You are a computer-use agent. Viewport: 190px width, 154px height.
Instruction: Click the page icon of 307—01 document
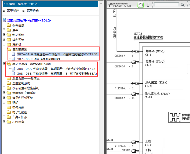(x=13, y=54)
